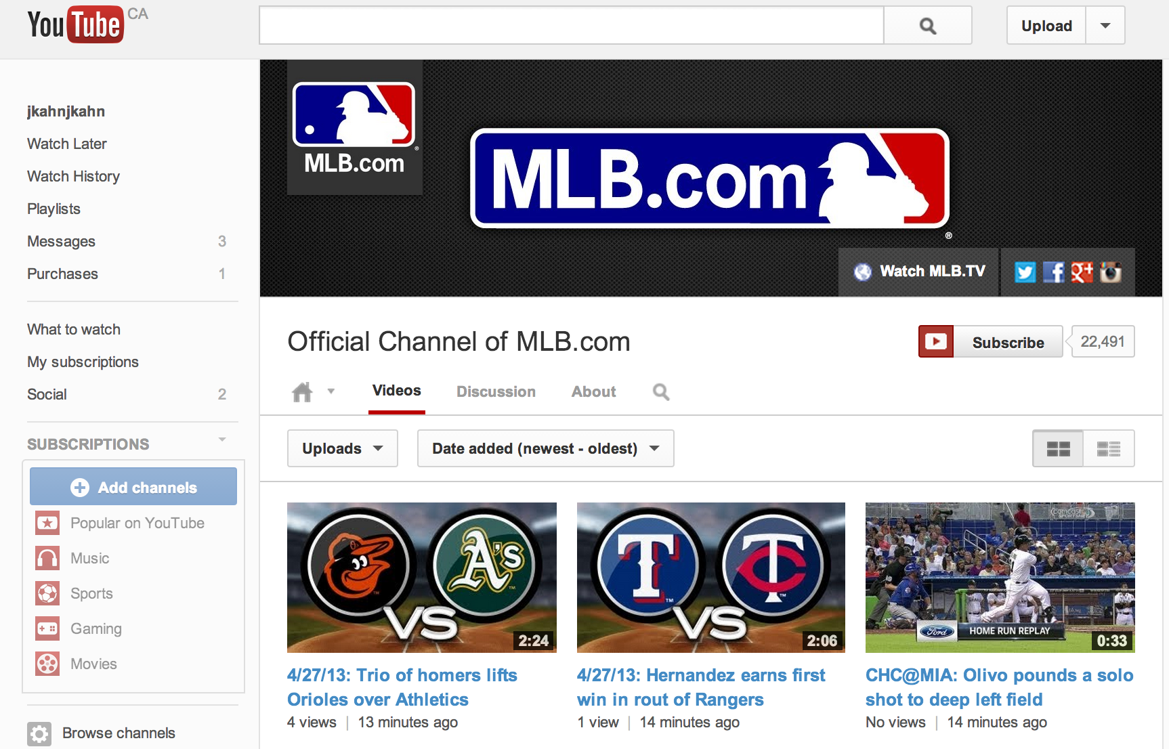
Task: Click the Music channel icon
Action: (47, 558)
